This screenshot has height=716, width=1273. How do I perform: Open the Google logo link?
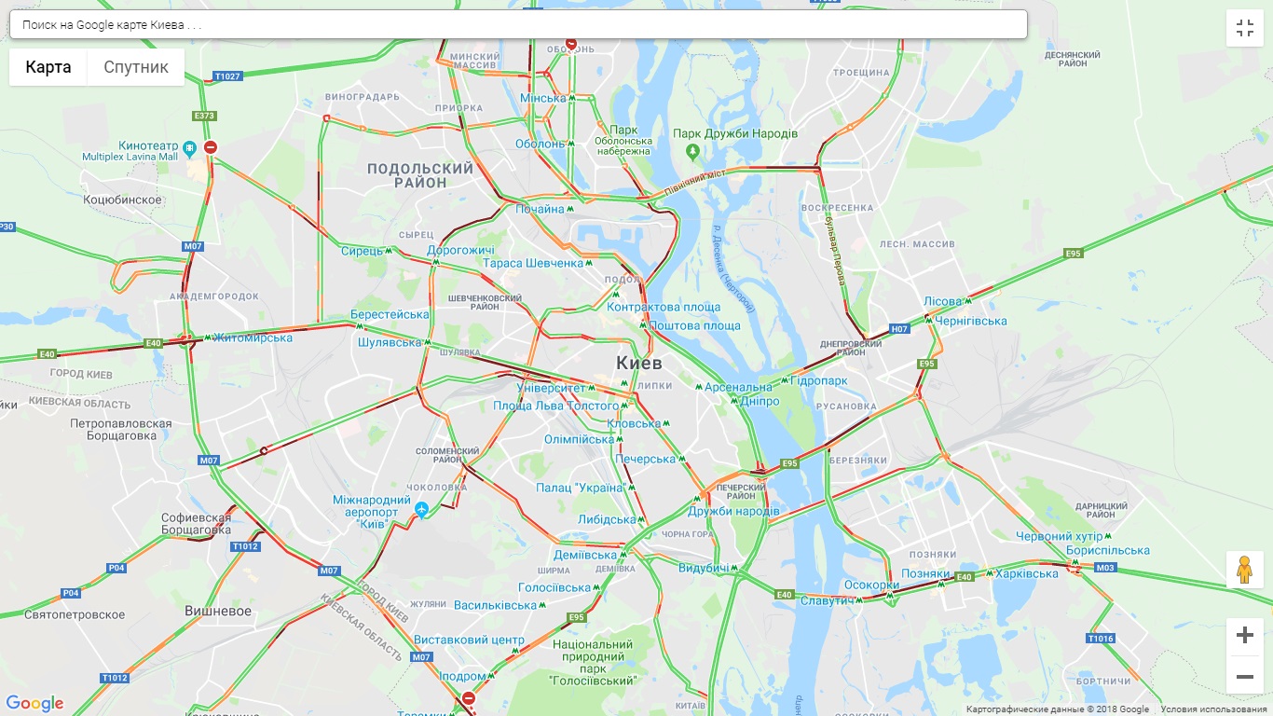pyautogui.click(x=34, y=704)
